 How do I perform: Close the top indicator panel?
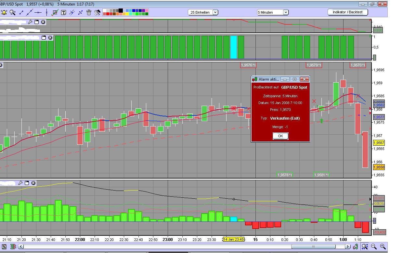[43, 22]
